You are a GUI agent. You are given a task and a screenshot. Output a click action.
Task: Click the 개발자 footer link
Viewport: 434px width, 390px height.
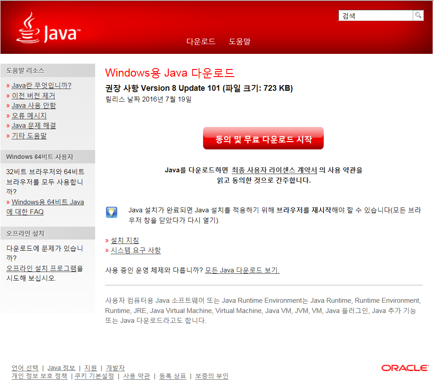point(116,368)
